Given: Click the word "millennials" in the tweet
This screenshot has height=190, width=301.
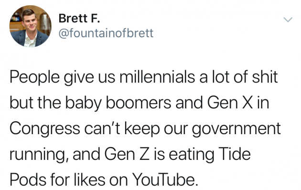Looking at the screenshot, I should click(x=157, y=77).
